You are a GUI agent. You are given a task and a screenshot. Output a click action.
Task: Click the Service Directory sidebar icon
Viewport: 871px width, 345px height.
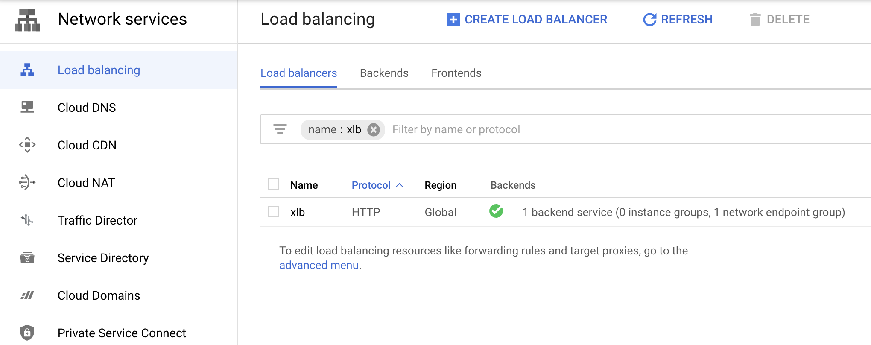[x=27, y=257]
